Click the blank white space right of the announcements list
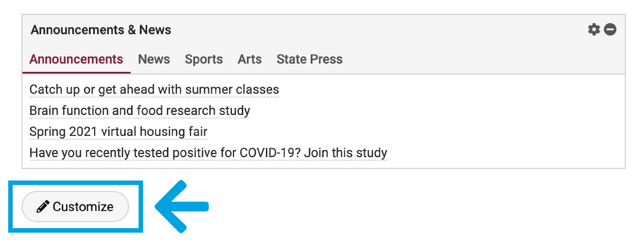644x245 pixels. tap(503, 120)
